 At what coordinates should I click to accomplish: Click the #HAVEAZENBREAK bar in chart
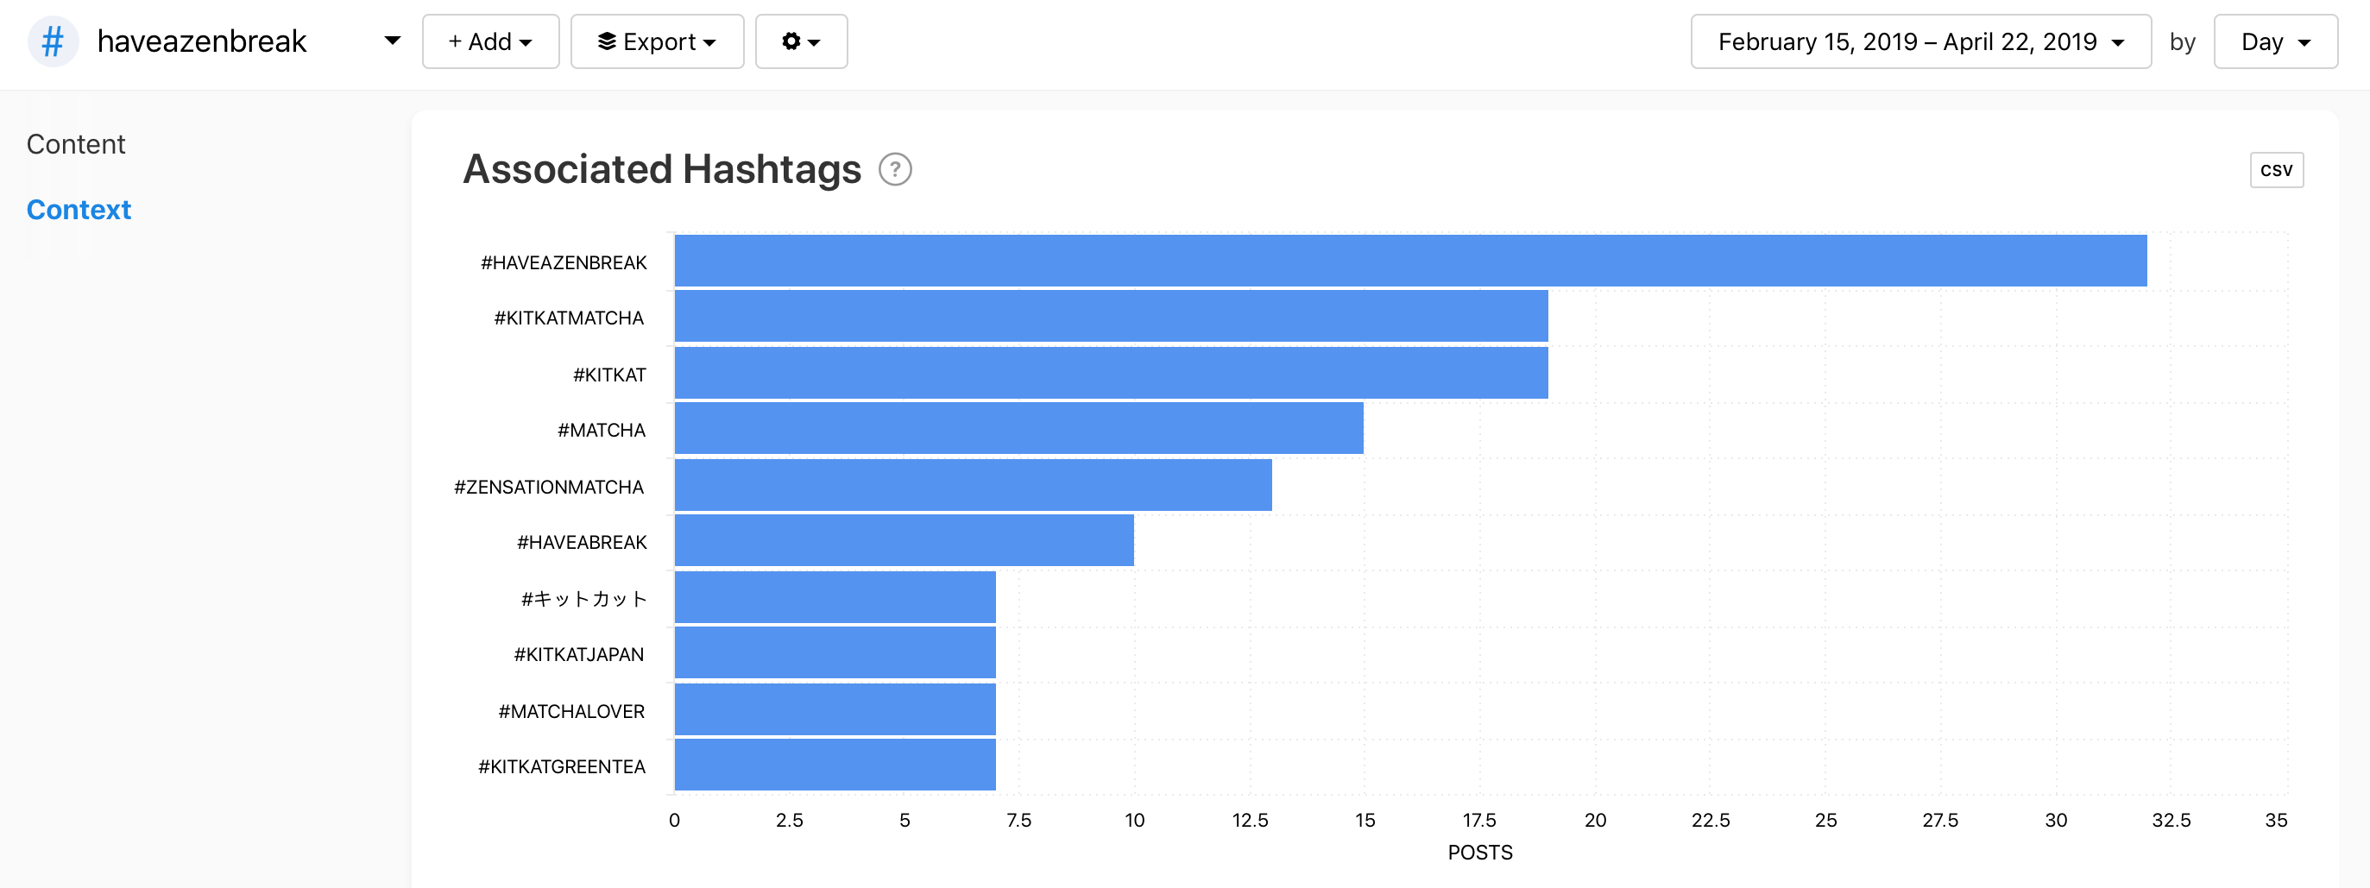click(x=1409, y=261)
